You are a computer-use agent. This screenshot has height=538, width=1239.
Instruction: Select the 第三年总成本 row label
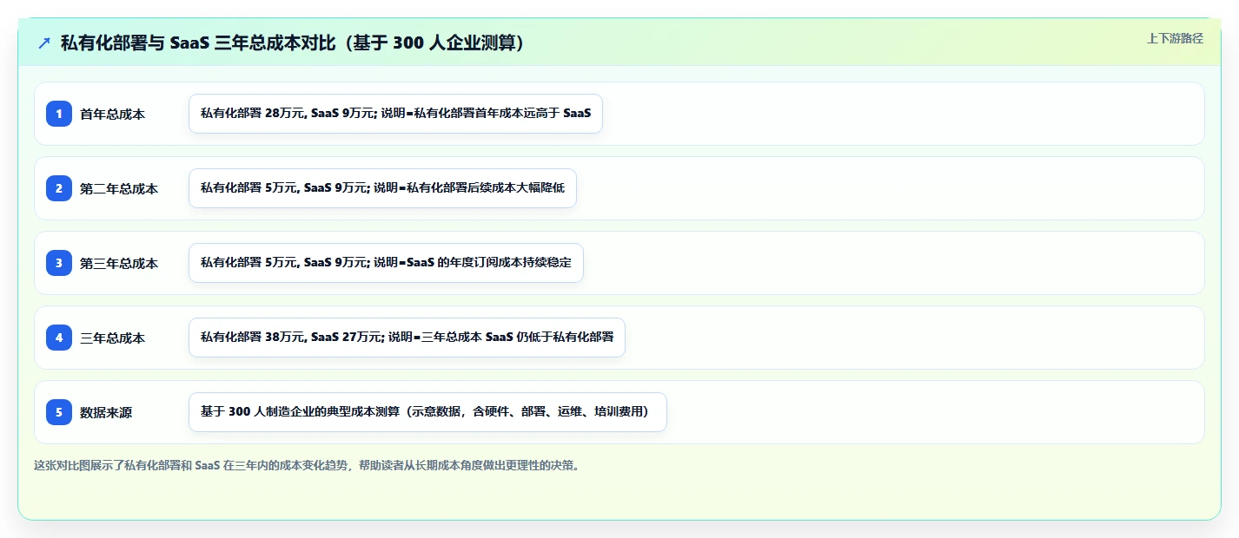119,263
